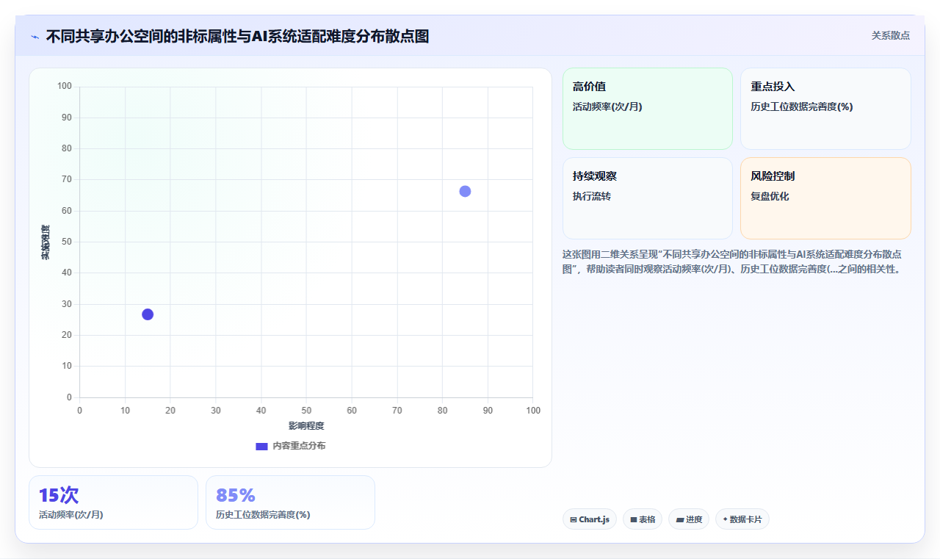
Task: Open the 持续观察 quadrant card
Action: 648,198
